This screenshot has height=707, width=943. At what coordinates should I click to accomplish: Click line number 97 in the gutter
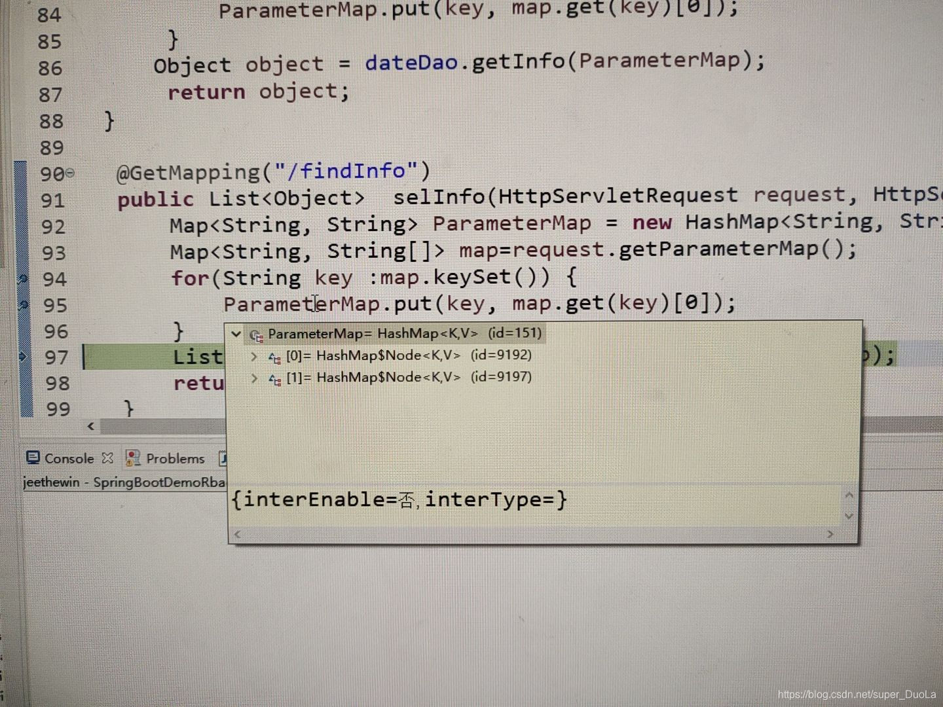[56, 357]
